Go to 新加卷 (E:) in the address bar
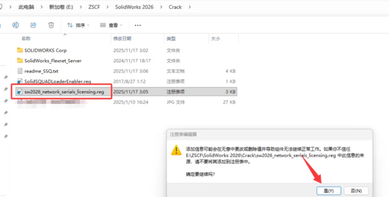 pyautogui.click(x=61, y=7)
